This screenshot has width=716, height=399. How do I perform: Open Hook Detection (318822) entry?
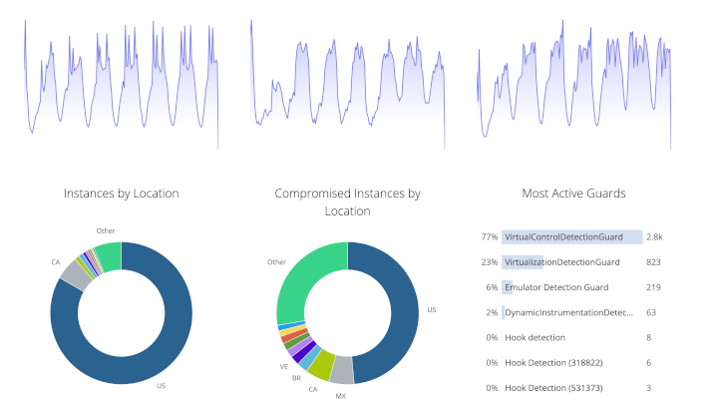pos(571,362)
